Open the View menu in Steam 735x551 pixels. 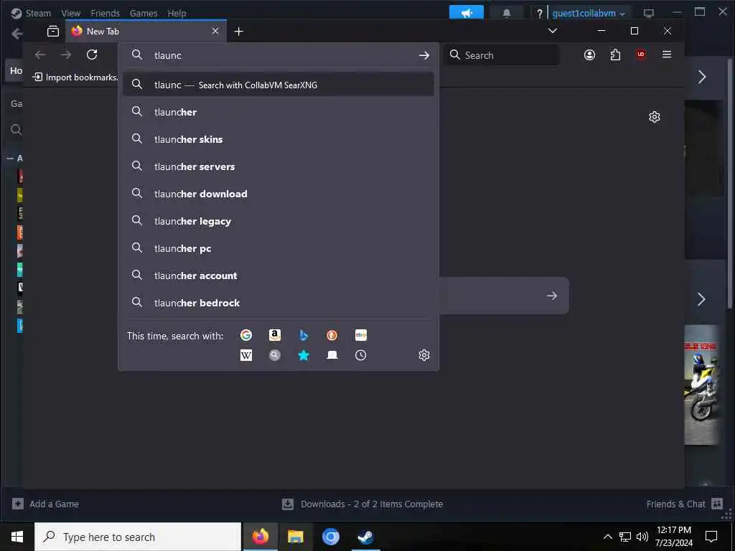[71, 13]
